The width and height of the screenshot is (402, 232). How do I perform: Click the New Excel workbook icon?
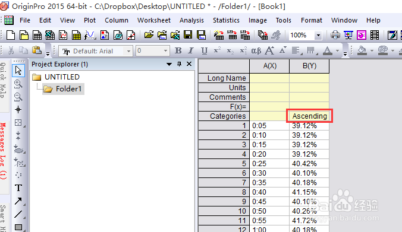point(50,35)
